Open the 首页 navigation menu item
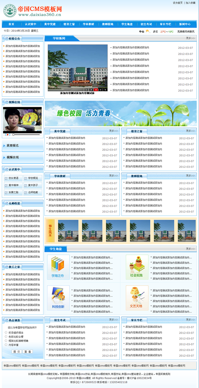199x388 pixels. (x=11, y=24)
